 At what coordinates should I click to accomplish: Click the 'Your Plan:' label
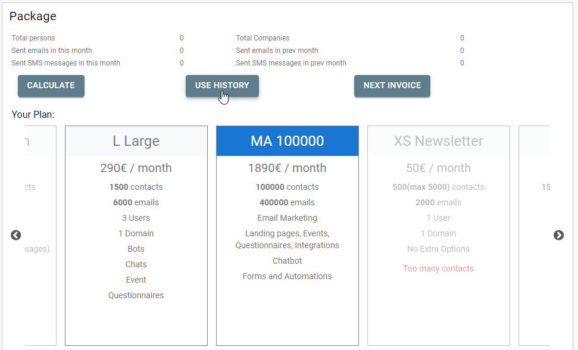pos(33,114)
